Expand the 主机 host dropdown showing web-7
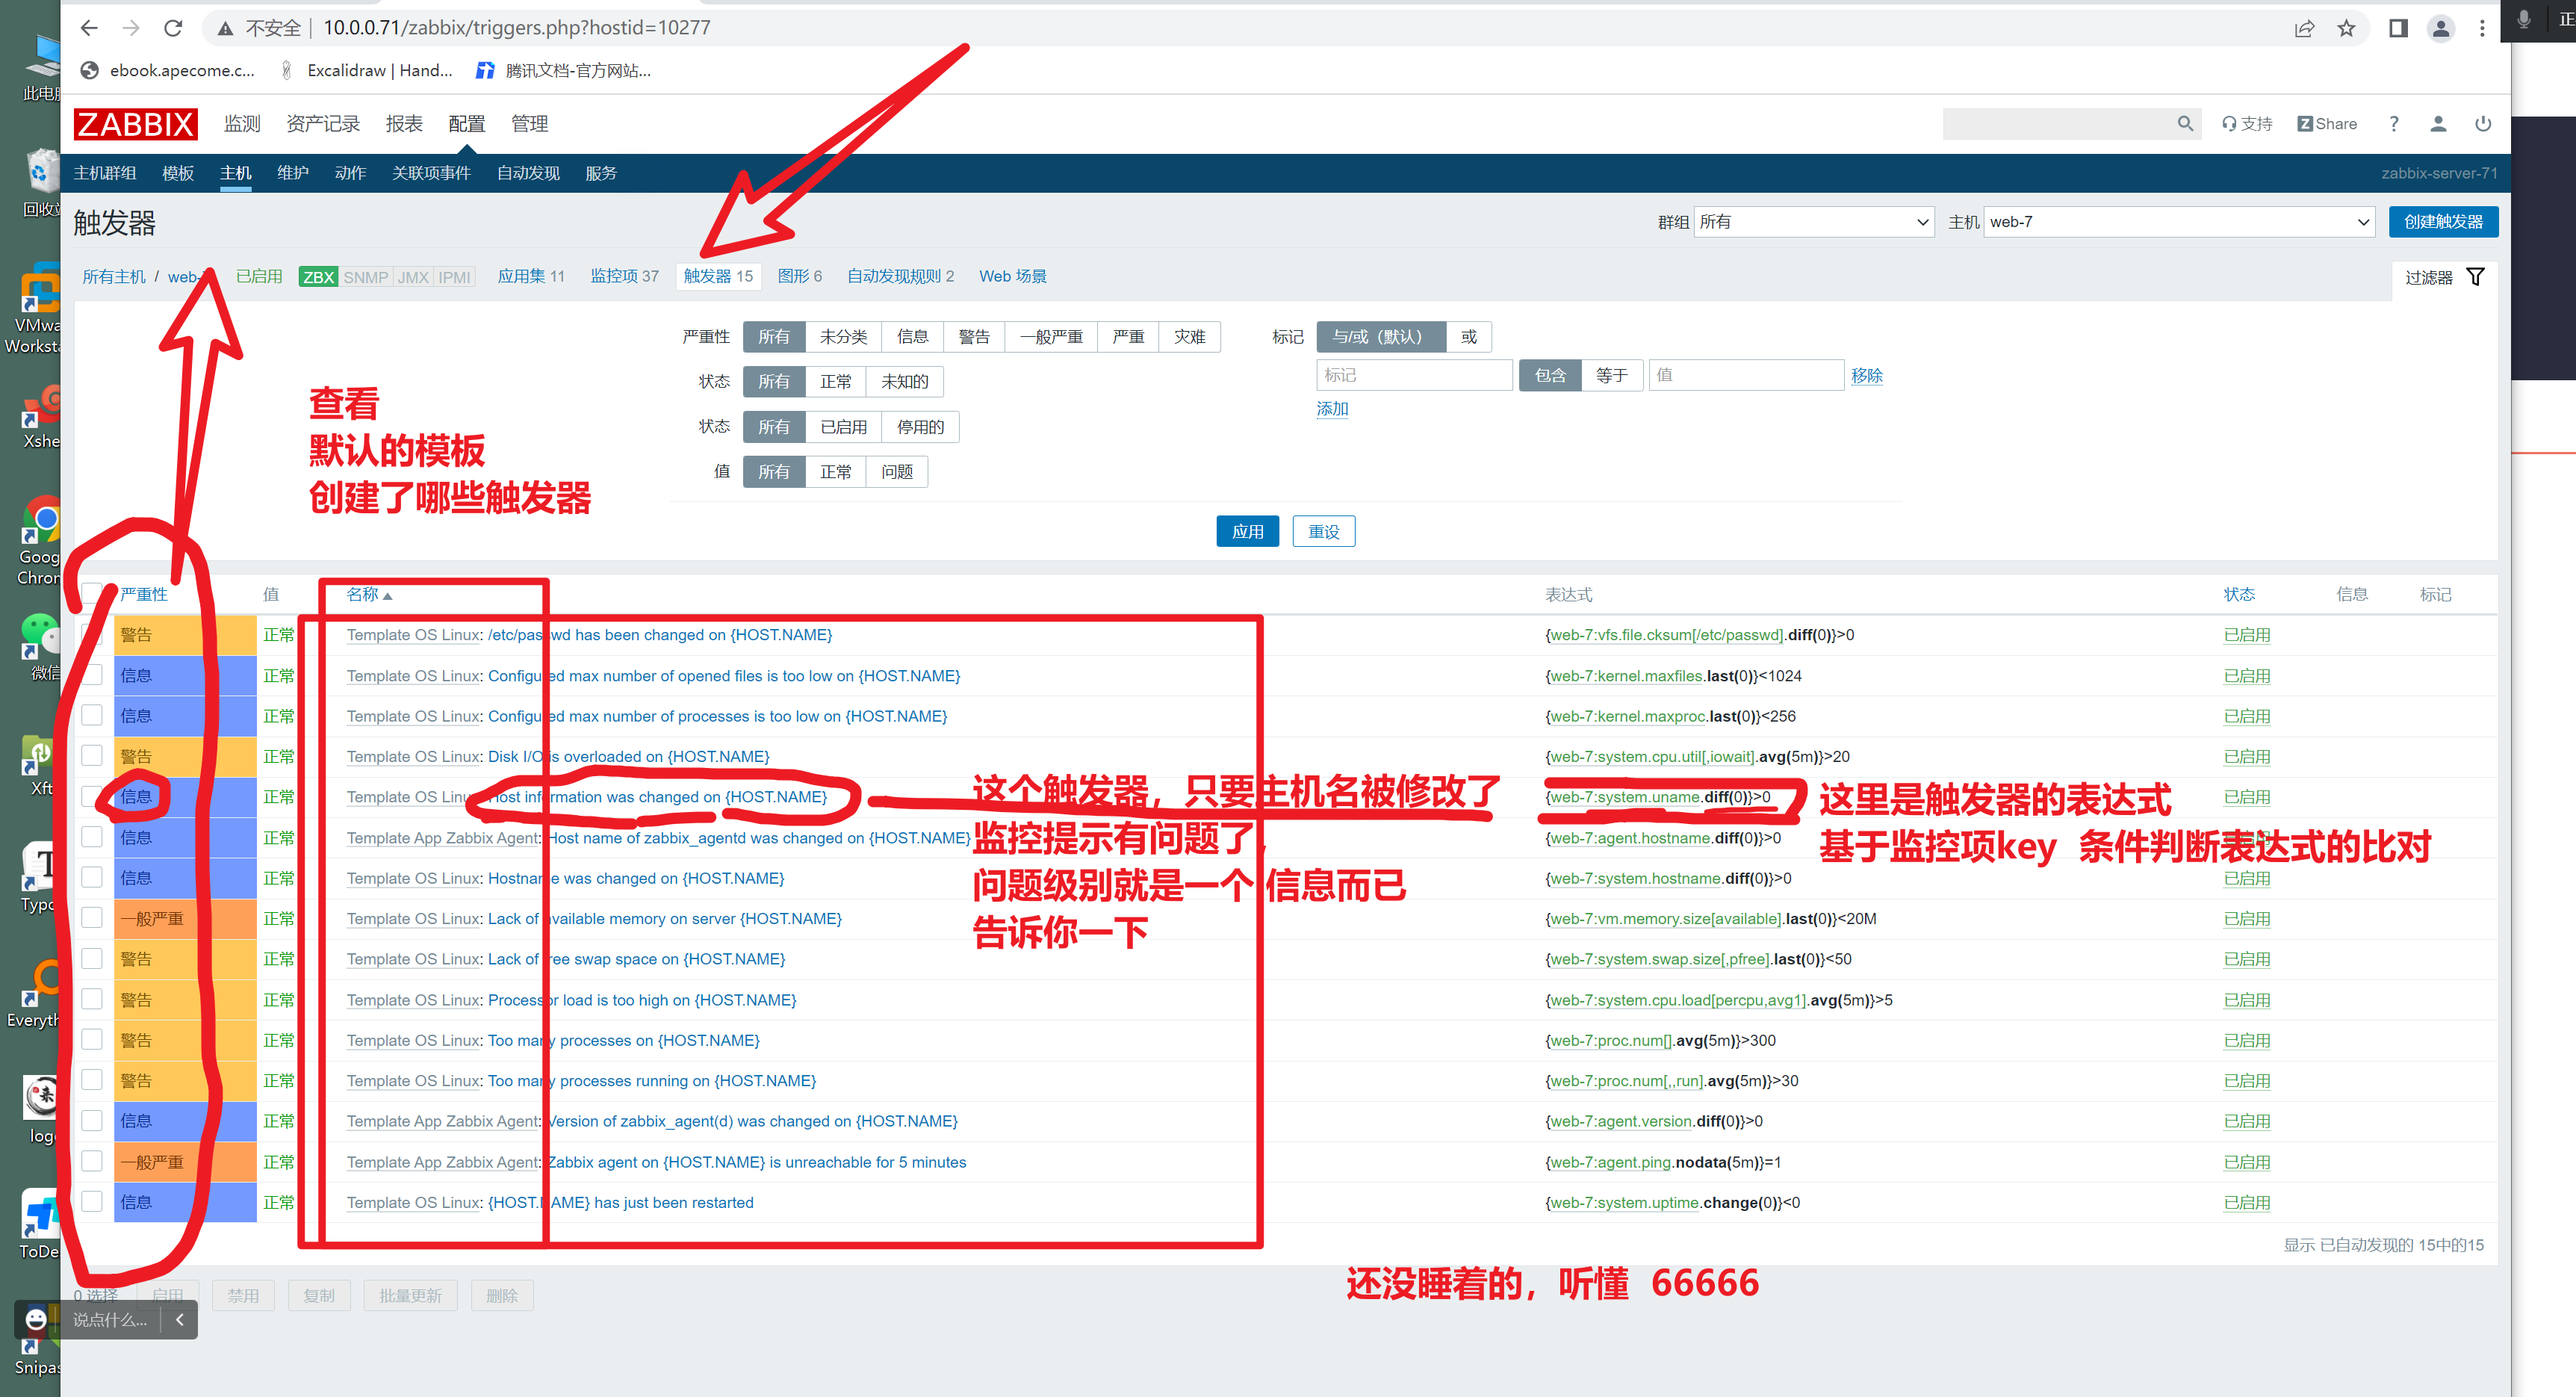The width and height of the screenshot is (2576, 1397). (2180, 222)
